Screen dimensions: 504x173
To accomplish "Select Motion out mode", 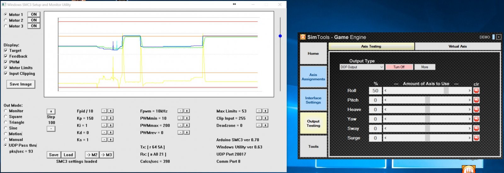I will tap(6, 134).
